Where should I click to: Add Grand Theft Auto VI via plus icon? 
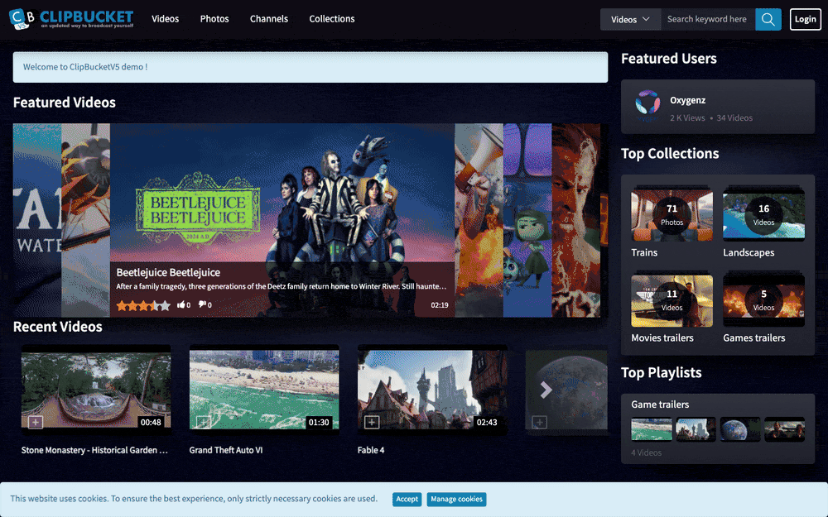[x=204, y=422]
